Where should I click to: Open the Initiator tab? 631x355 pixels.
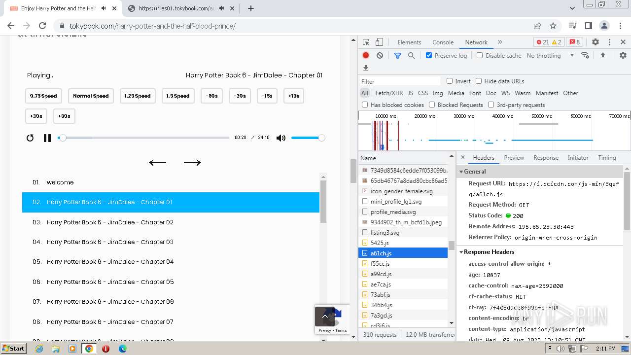pyautogui.click(x=578, y=158)
